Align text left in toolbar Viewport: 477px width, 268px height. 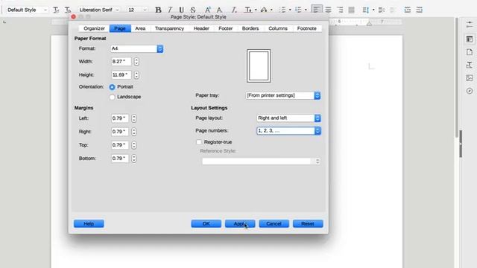[x=316, y=10]
